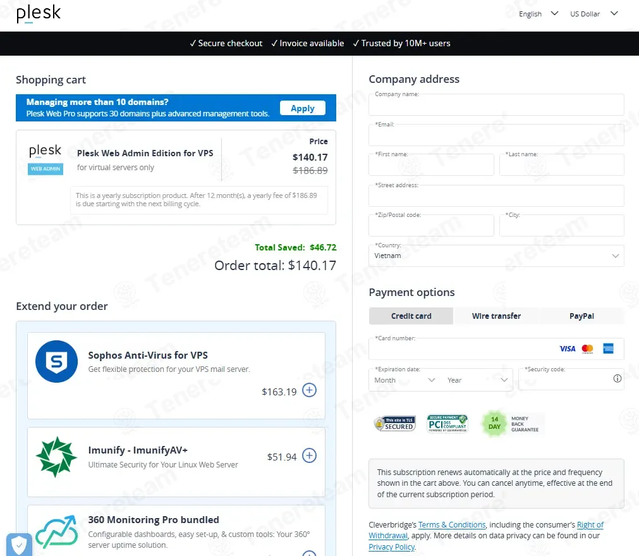Click the Order total $140.17 text
The width and height of the screenshot is (639, 556).
pyautogui.click(x=275, y=266)
